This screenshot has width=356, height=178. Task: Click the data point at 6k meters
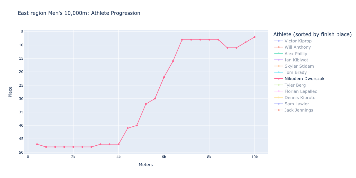(164, 77)
